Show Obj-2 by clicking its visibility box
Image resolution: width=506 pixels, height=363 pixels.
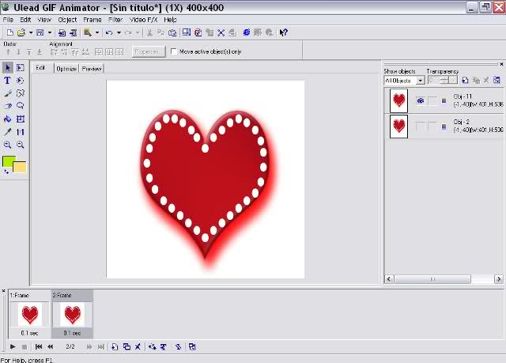[420, 127]
